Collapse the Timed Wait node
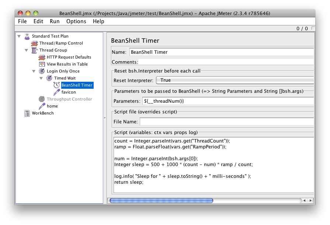 point(41,78)
